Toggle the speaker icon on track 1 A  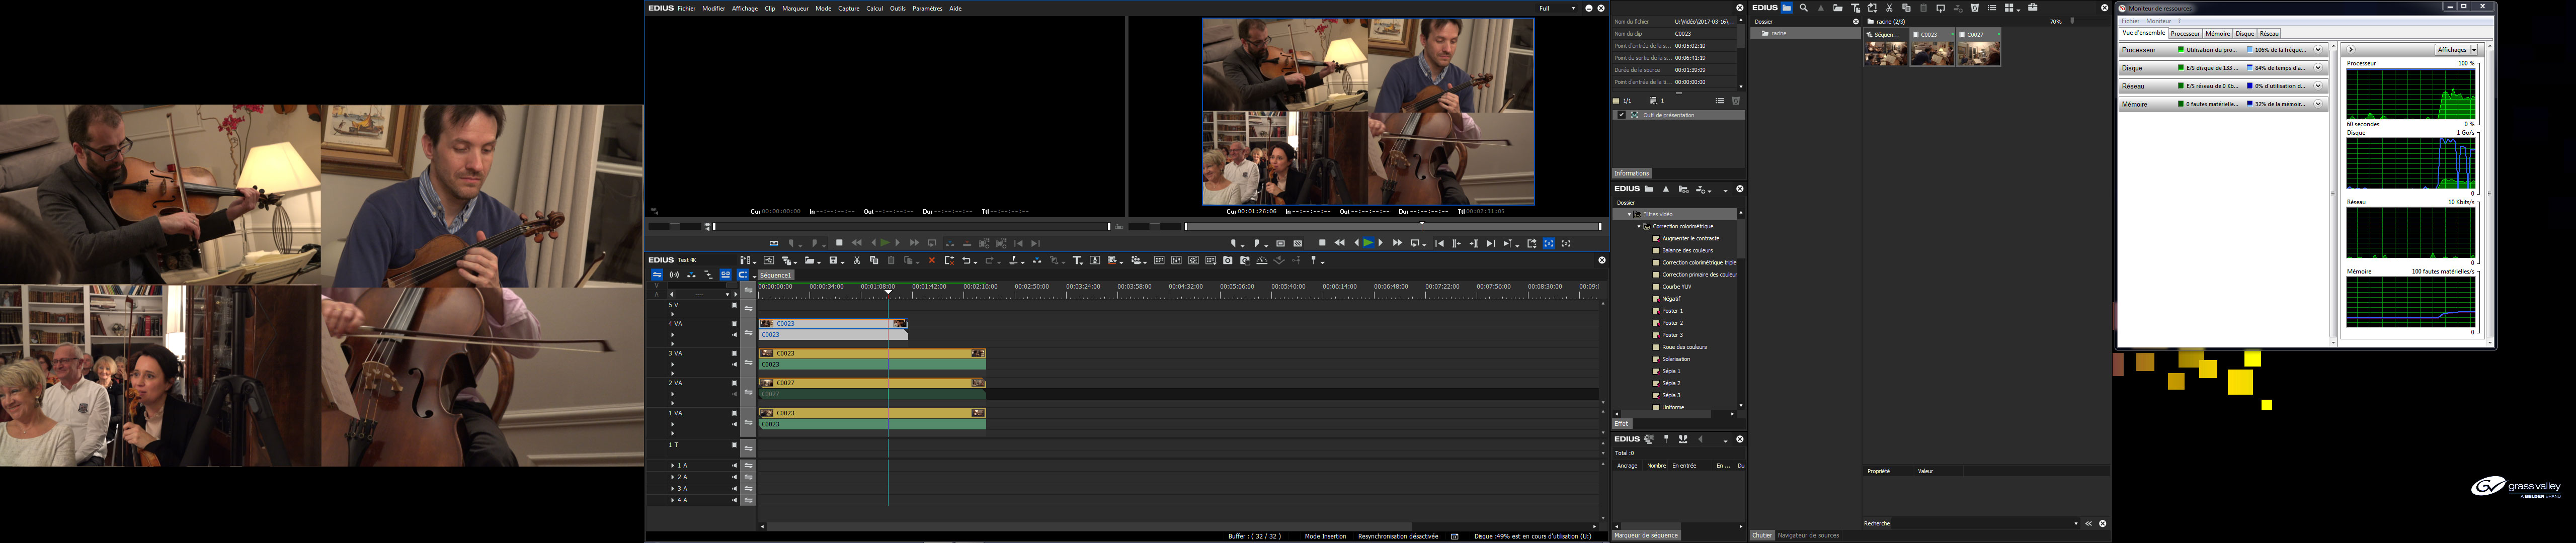click(734, 465)
